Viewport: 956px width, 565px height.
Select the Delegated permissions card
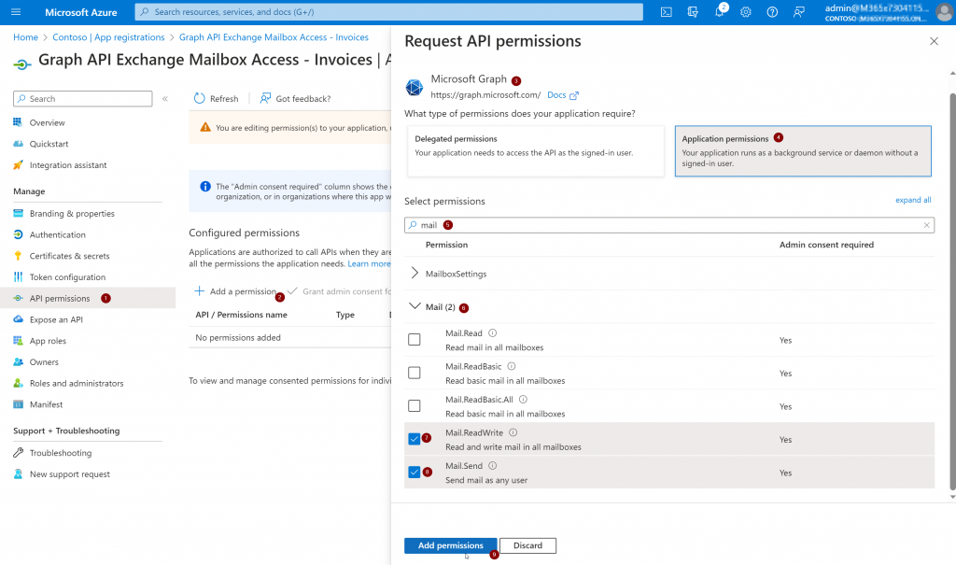[535, 150]
